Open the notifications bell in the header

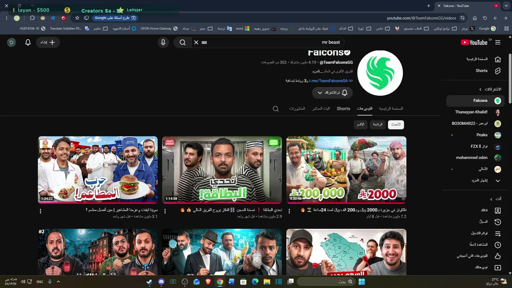(28, 42)
